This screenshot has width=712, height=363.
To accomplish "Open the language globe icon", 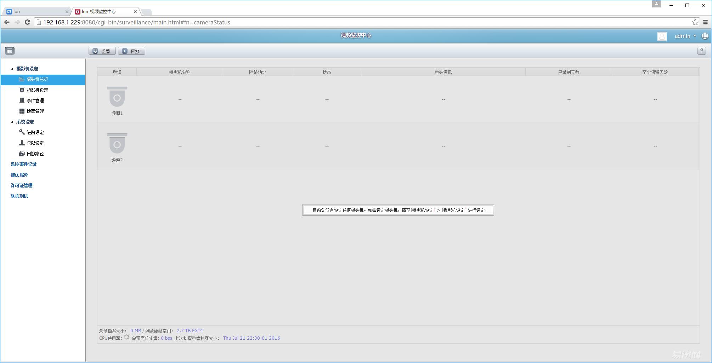I will [x=705, y=36].
